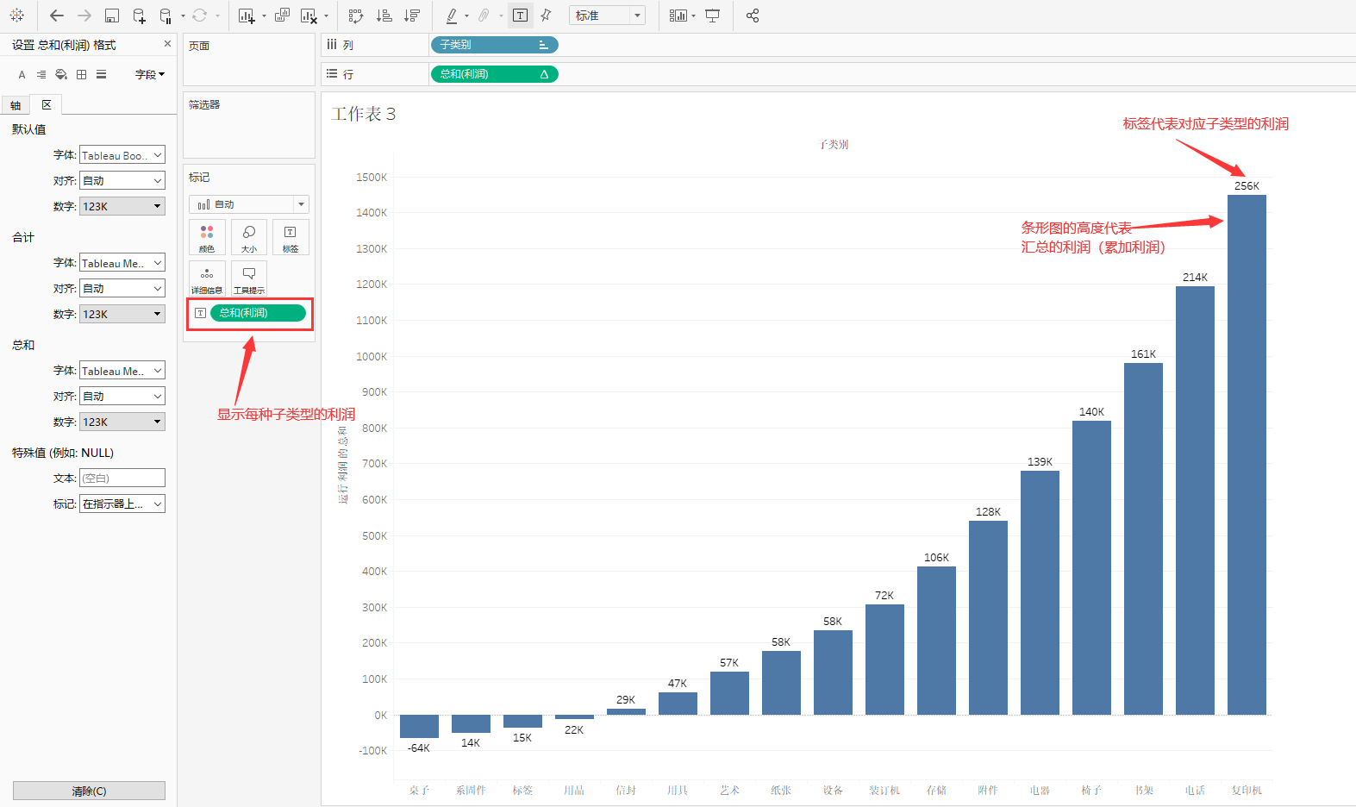The width and height of the screenshot is (1356, 807).
Task: Start presentation mode
Action: tap(712, 16)
